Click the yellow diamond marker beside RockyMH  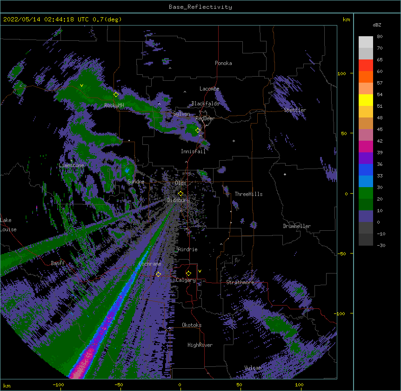click(x=116, y=95)
